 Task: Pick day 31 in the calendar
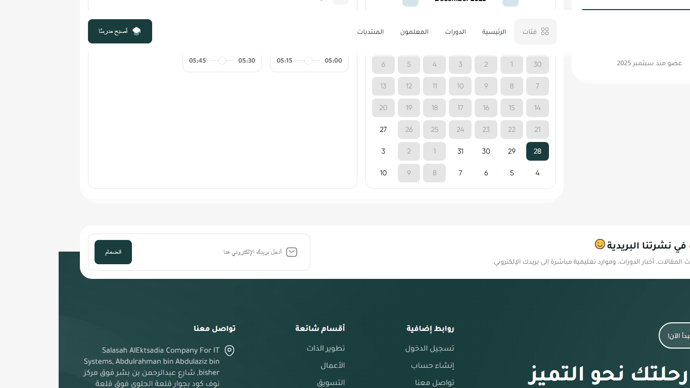coord(460,151)
